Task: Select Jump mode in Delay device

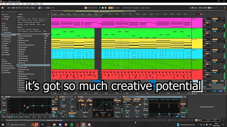Action: point(117,104)
